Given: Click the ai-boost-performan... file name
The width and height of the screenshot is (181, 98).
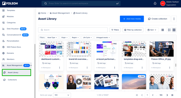Looking at the screenshot, I should 106,59.
